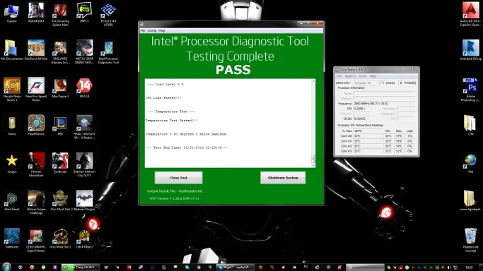Screen dimensions: 483x271
Task: Open File menu in Diagnostic Tool
Action: [143, 31]
